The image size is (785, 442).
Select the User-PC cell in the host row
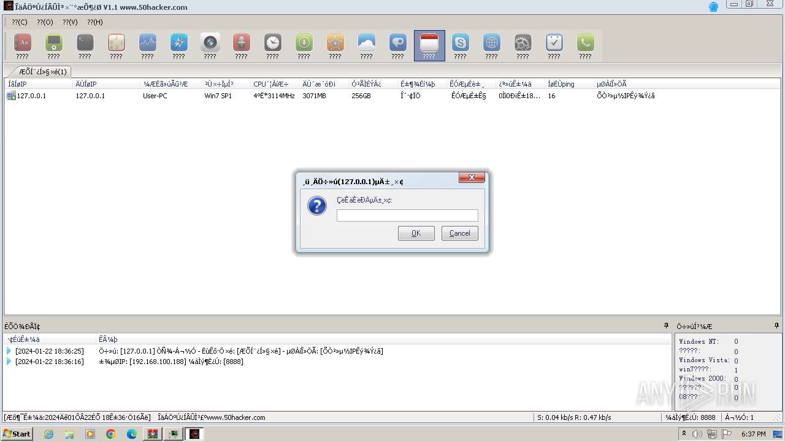(155, 96)
